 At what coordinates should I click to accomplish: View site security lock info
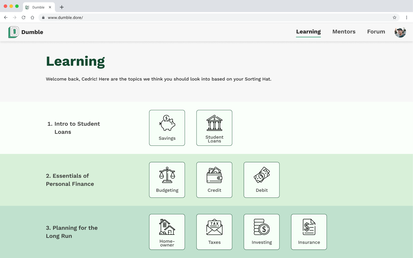pos(43,18)
